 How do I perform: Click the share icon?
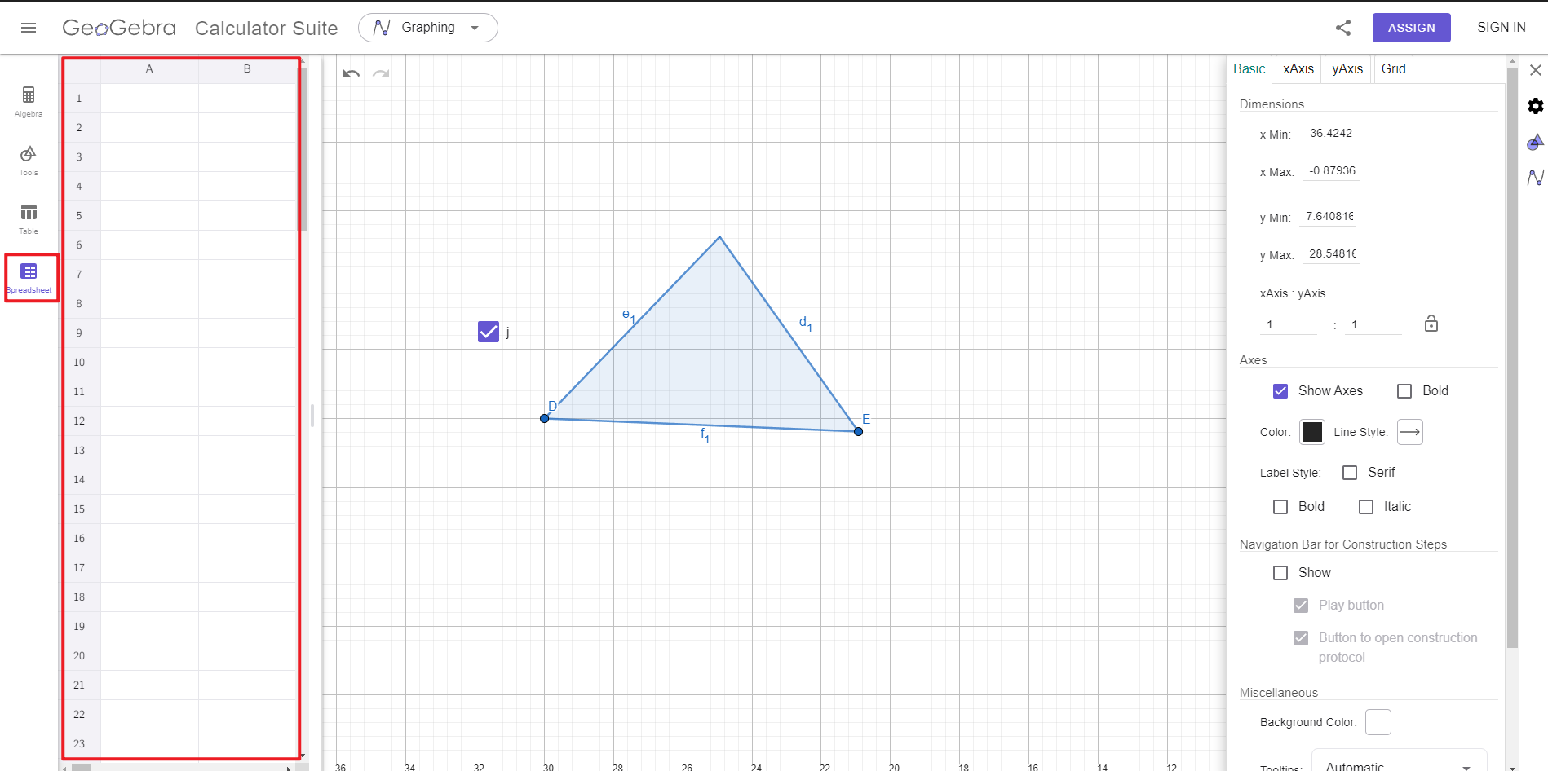click(1343, 28)
